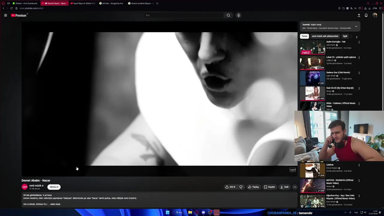Viewport: 384px width, 216px height.
Task: Open the YouTube account avatar menu
Action: coord(375,15)
